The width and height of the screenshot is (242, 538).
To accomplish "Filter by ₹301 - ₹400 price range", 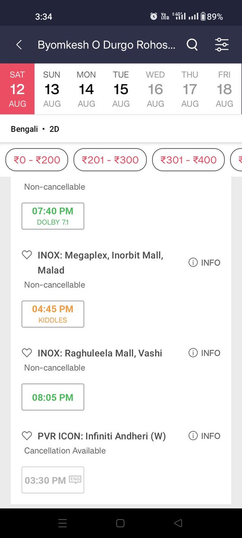I will pyautogui.click(x=189, y=160).
